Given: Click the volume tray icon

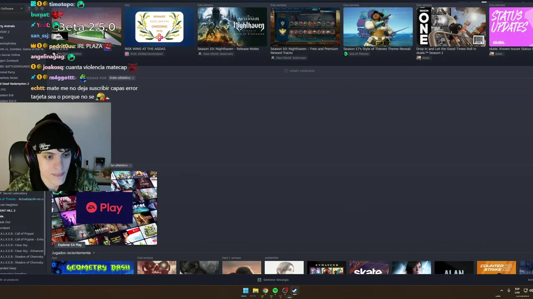Looking at the screenshot, I should pyautogui.click(x=531, y=291).
